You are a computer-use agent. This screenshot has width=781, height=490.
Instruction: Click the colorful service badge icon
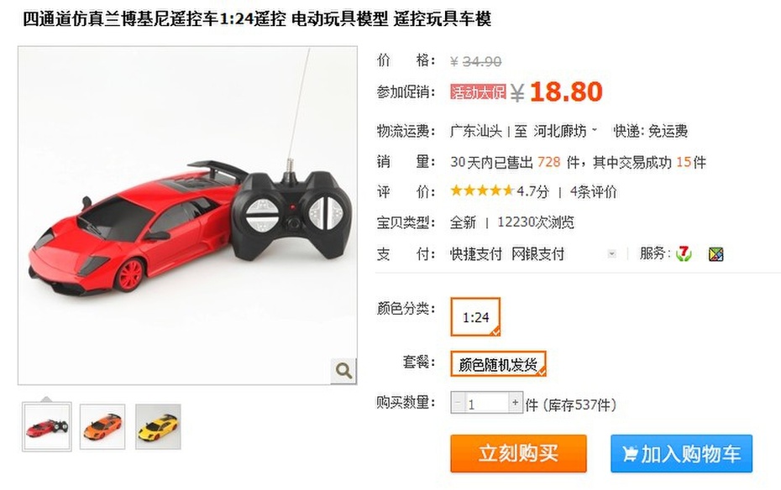pyautogui.click(x=715, y=254)
